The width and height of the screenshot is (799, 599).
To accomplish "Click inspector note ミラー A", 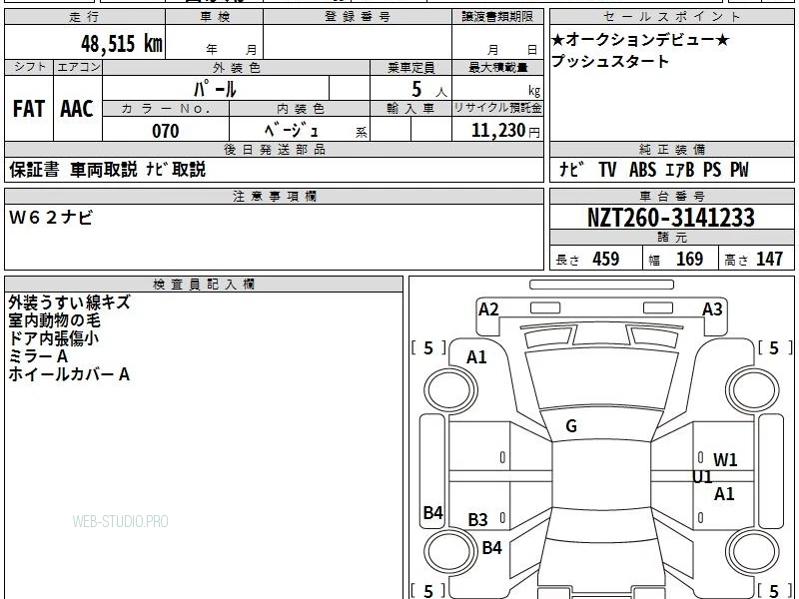I will coord(38,356).
